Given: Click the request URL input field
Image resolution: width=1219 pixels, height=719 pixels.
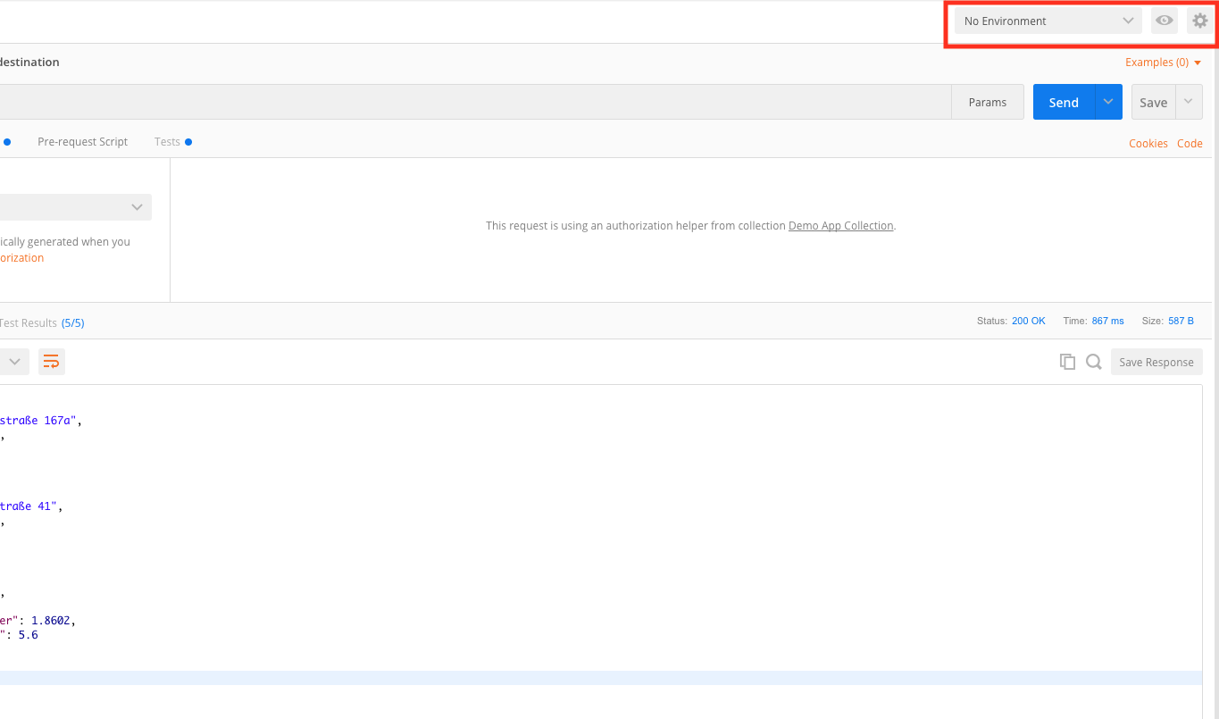Looking at the screenshot, I should (x=473, y=102).
